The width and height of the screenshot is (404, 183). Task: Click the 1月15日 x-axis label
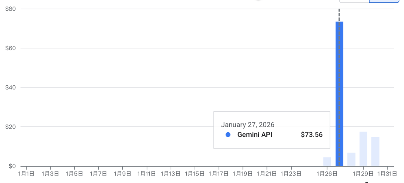195,174
